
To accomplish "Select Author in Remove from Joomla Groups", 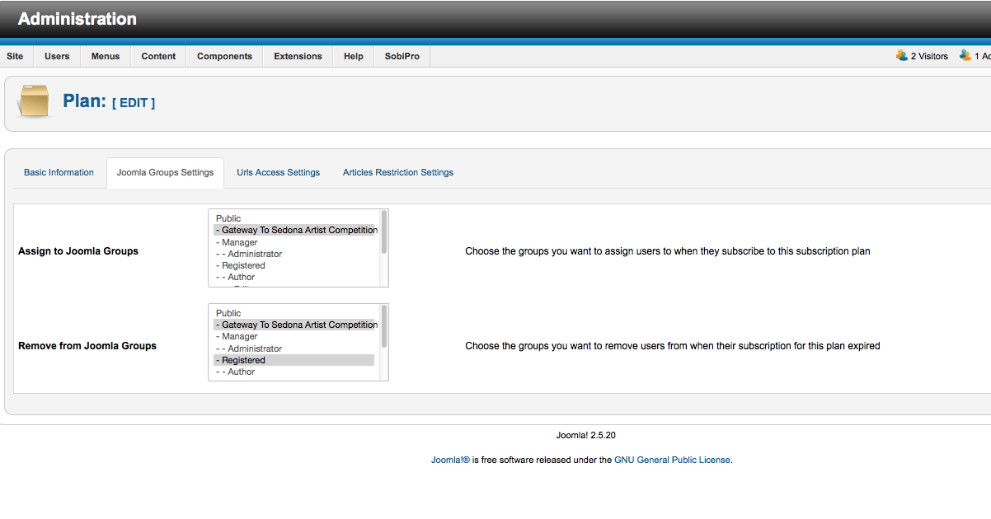I will click(x=241, y=372).
